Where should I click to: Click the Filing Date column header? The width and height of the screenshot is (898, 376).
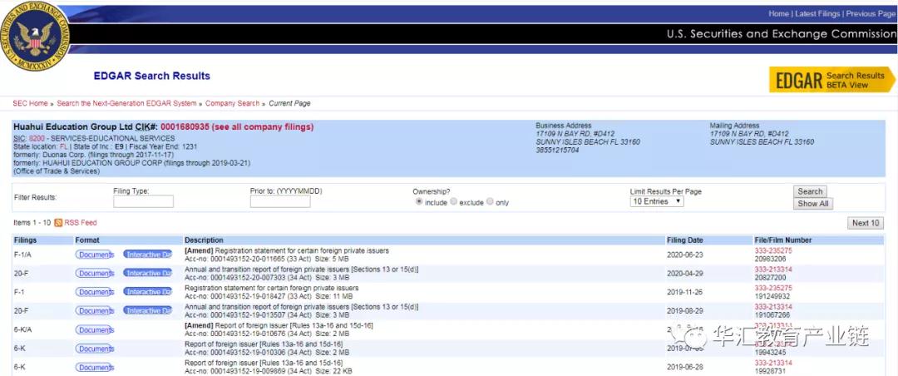point(684,240)
